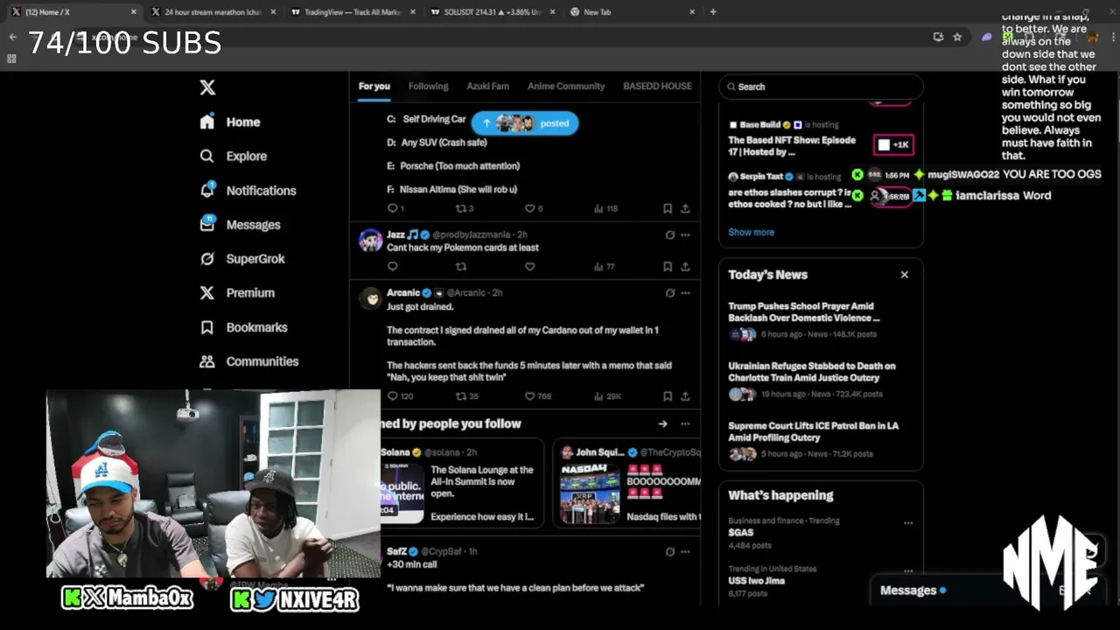The height and width of the screenshot is (630, 1120).
Task: Switch to the SOLUSDT 214.31 browser tab
Action: coord(492,12)
